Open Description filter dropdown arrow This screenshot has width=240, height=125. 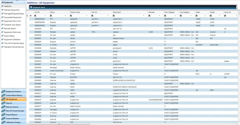(144, 16)
